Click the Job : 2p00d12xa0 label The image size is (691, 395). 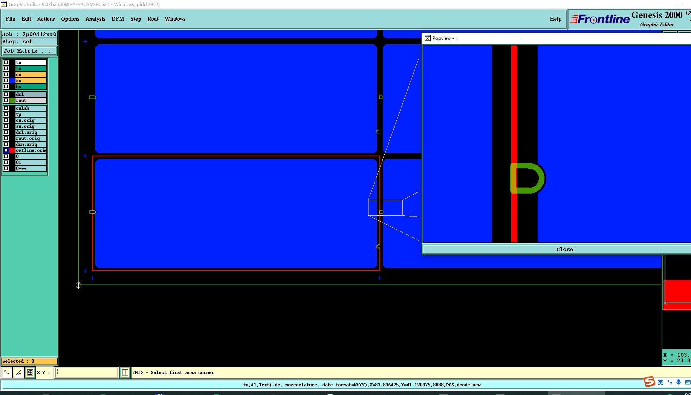[x=29, y=34]
